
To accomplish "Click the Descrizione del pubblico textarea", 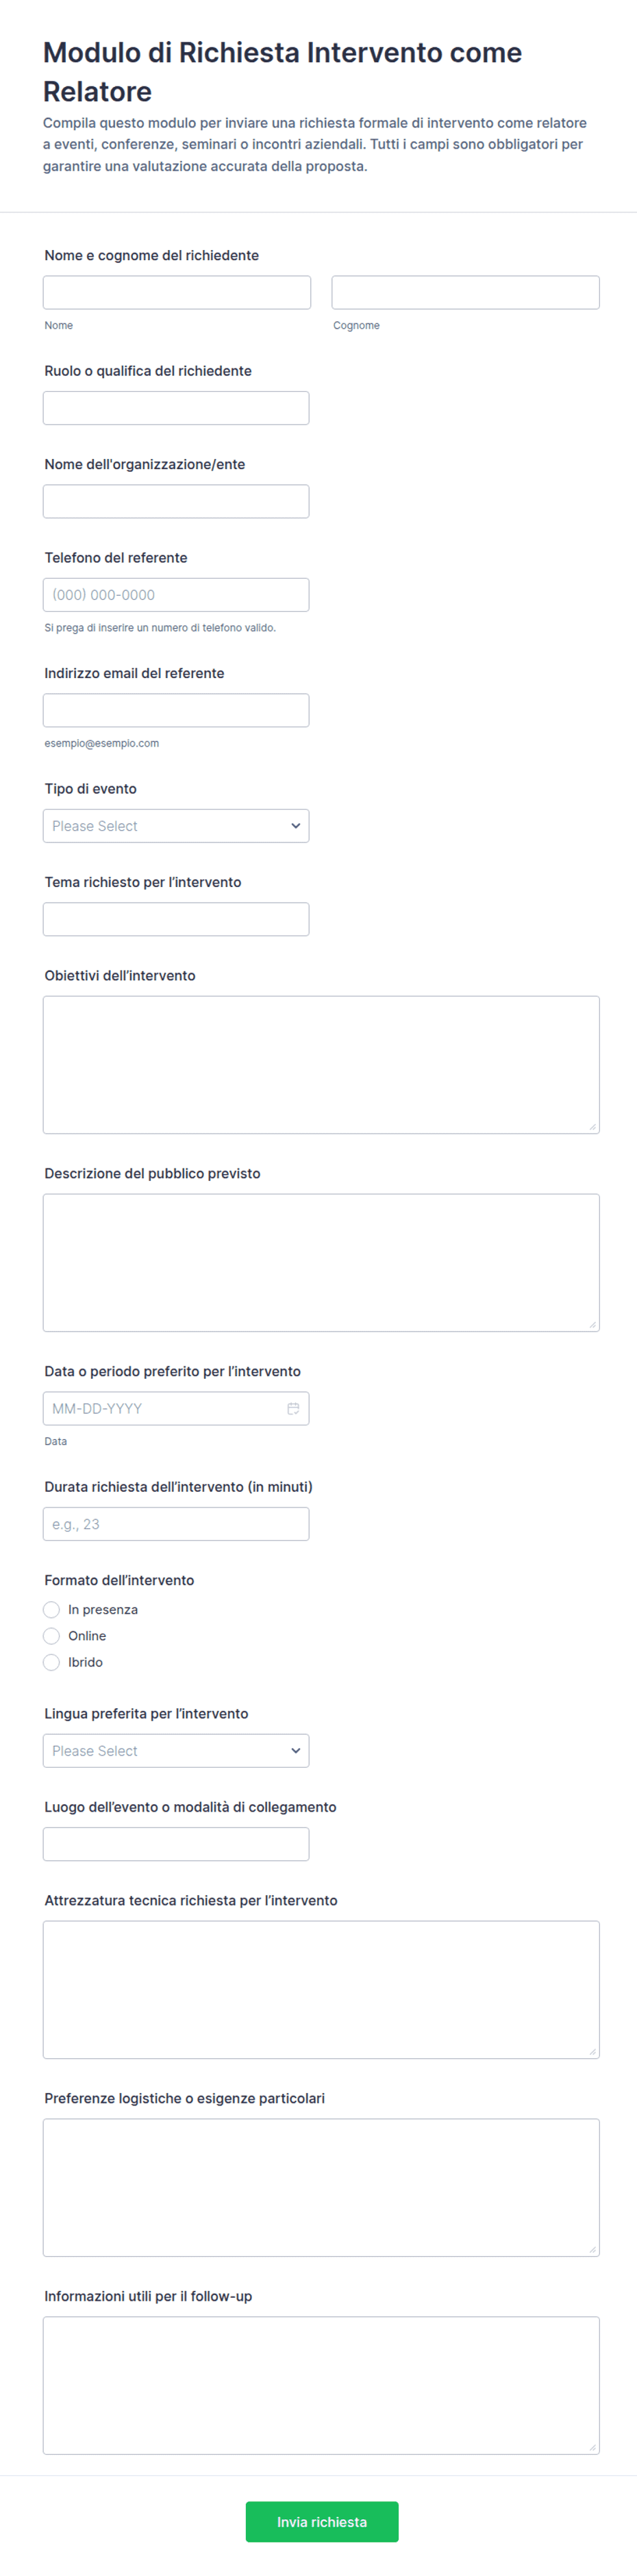I will click(321, 1262).
